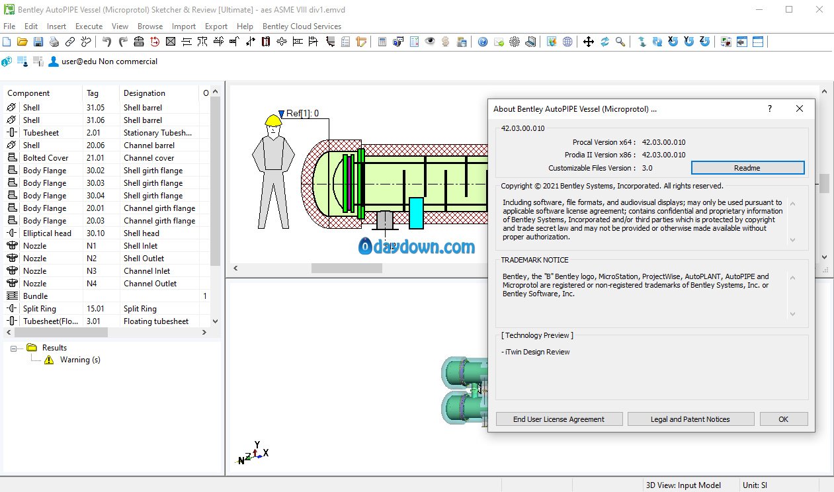
Task: Open the Bentley Cloud Services menu
Action: pyautogui.click(x=302, y=26)
